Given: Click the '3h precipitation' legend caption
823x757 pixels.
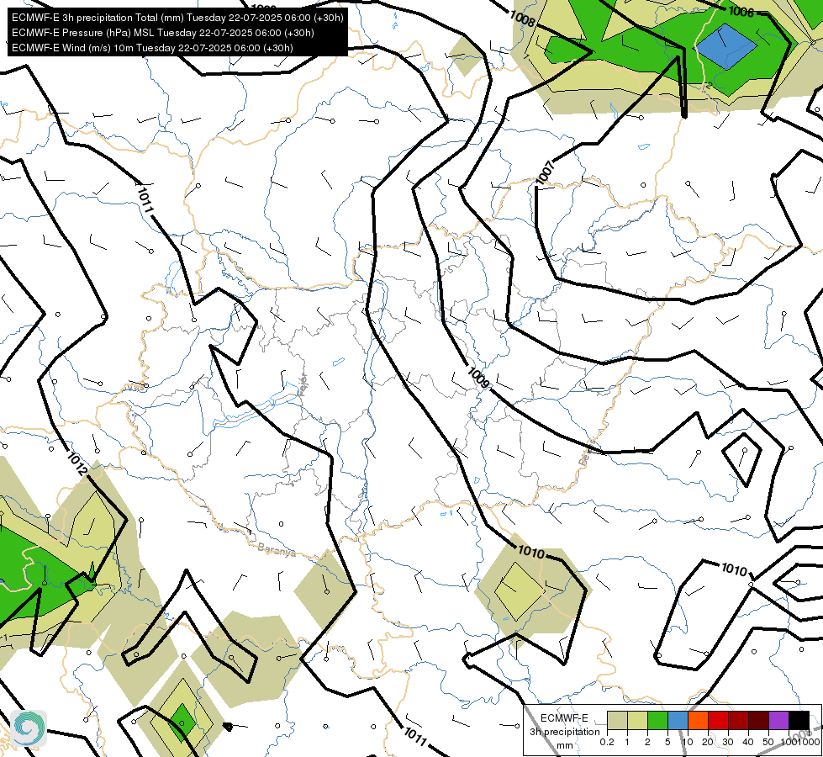Looking at the screenshot, I should [564, 732].
